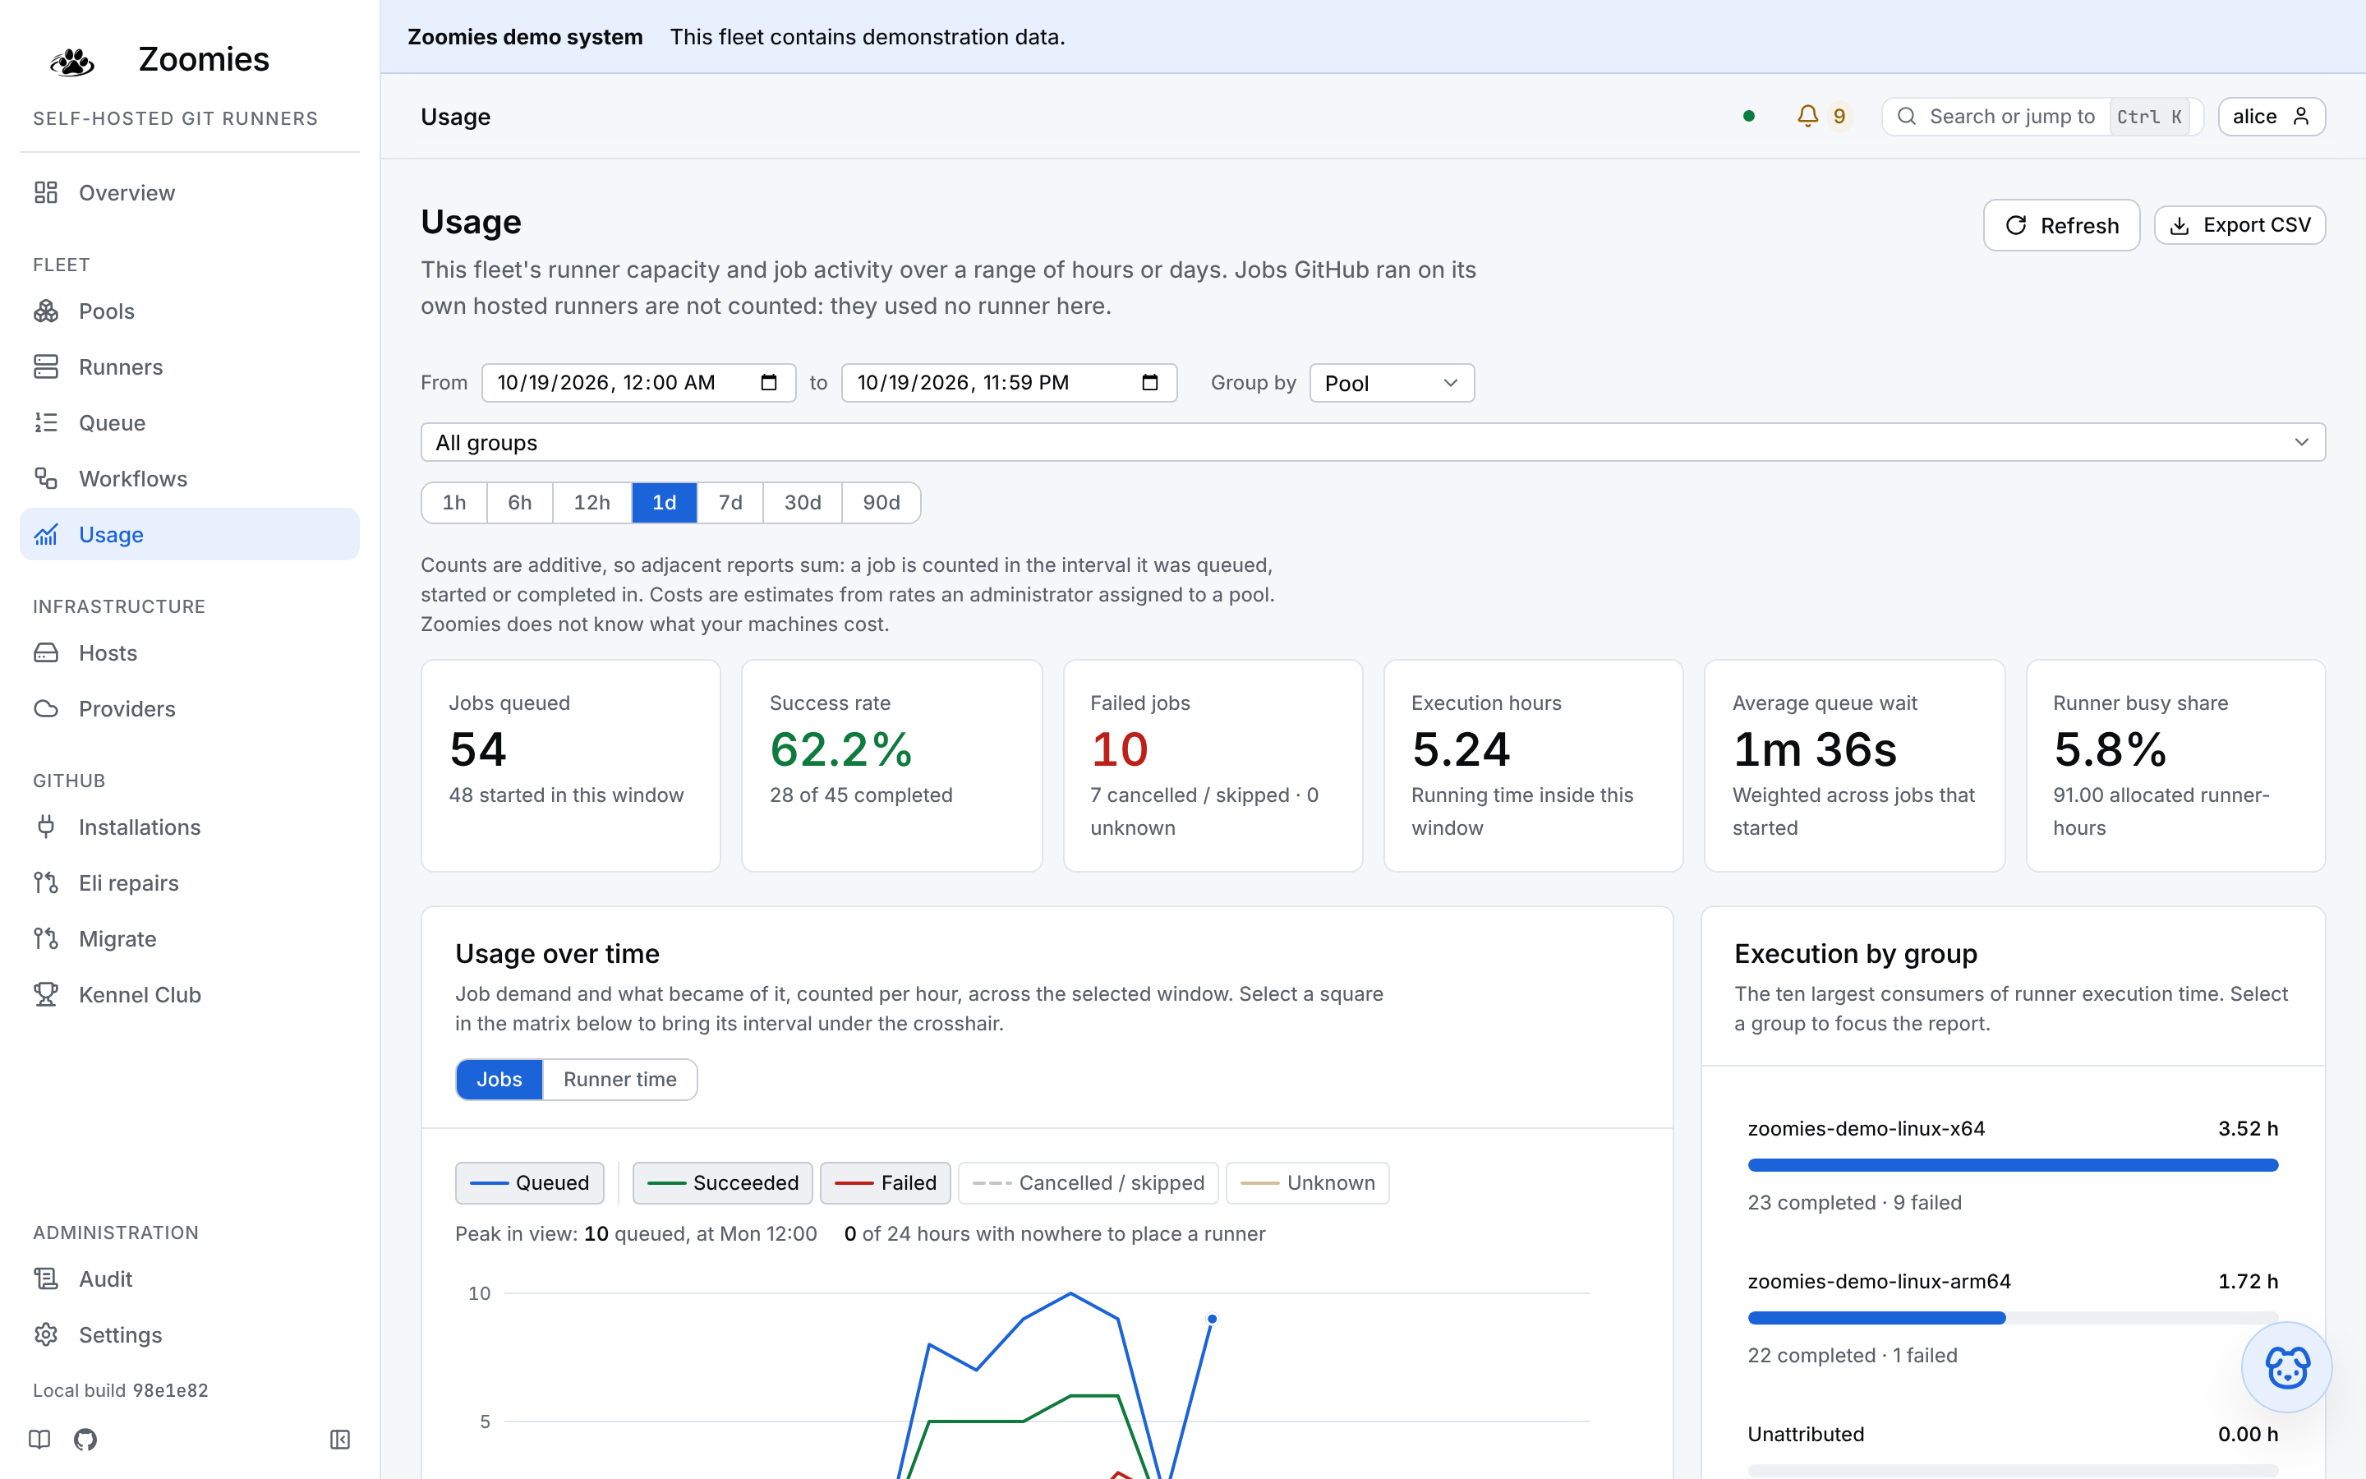Open Queue page from sidebar

click(190, 422)
